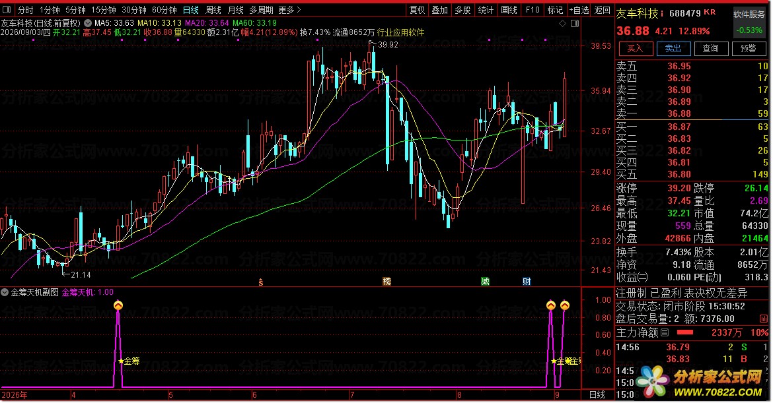This screenshot has width=773, height=403.
Task: Expand the 更多 period options
Action: 289,10
